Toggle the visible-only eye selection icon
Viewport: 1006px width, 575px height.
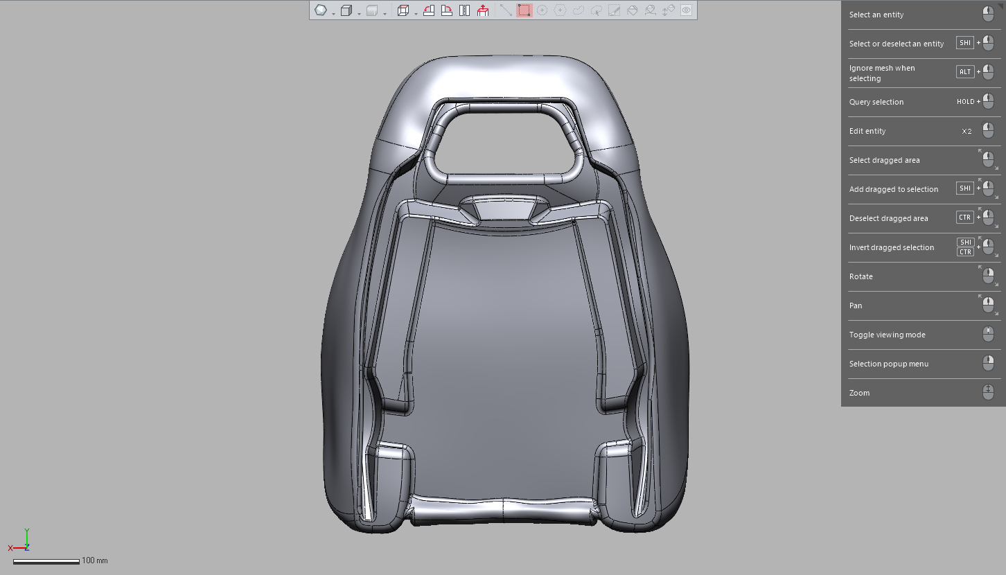pos(686,10)
